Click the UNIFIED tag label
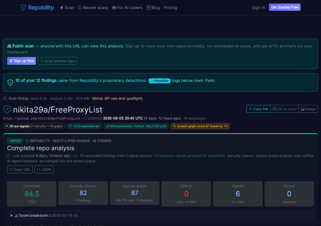Image resolution: width=321 pixels, height=226 pixels. (15, 141)
